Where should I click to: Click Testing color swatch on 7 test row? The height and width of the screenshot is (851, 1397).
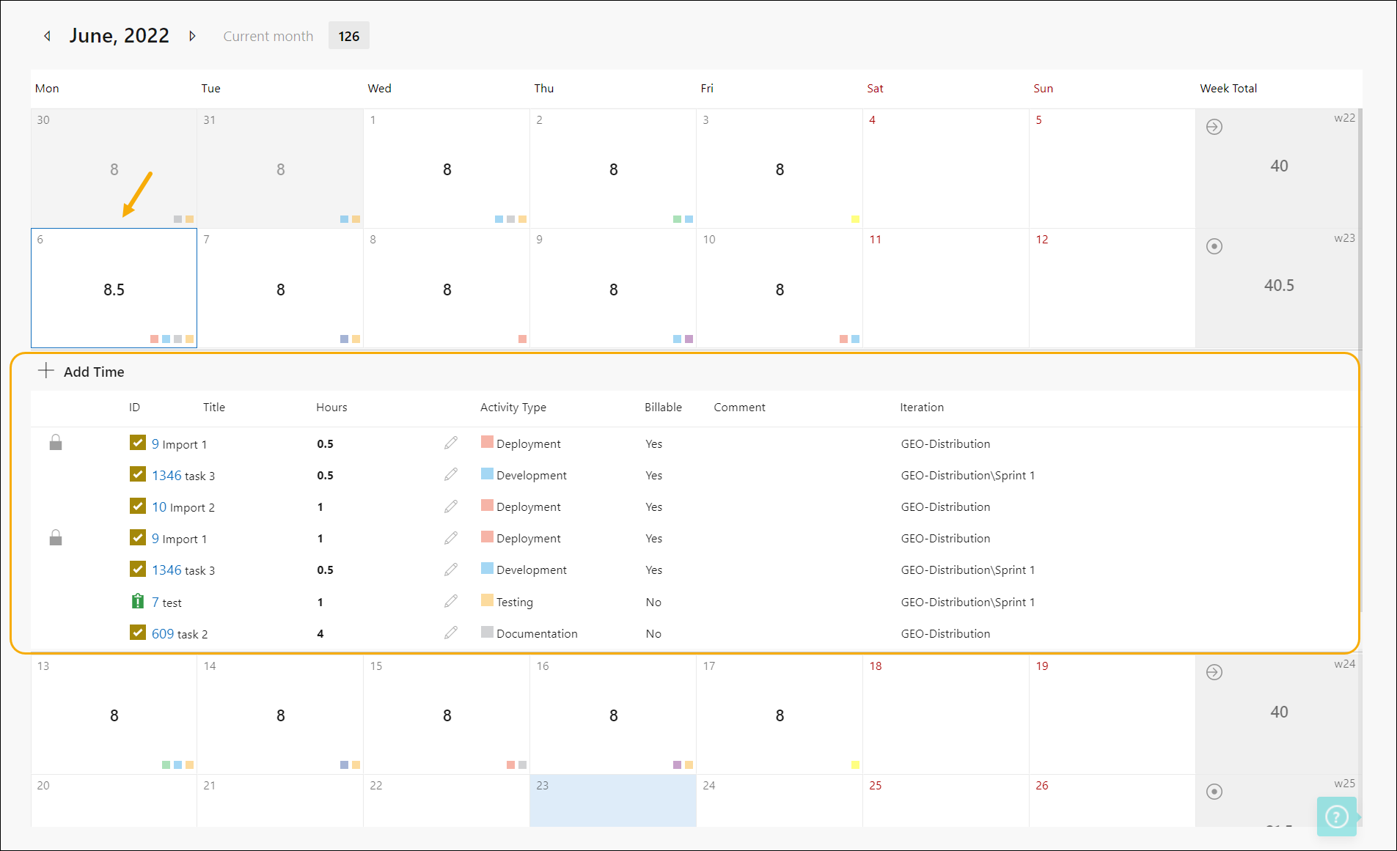click(487, 600)
